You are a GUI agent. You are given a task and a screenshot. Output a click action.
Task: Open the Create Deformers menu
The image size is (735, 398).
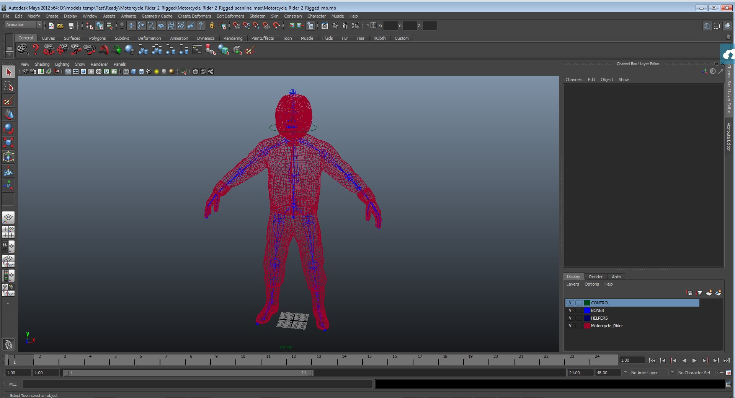click(194, 16)
